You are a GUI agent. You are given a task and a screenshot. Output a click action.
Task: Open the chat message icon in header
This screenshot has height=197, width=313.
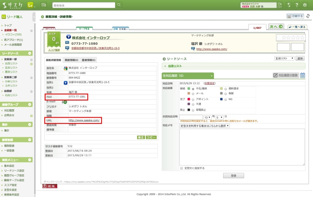[44, 5]
